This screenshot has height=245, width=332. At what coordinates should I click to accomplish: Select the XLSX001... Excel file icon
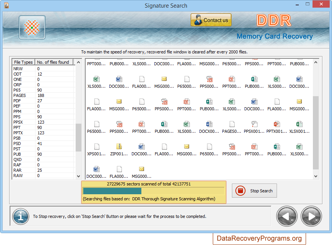tap(300, 124)
